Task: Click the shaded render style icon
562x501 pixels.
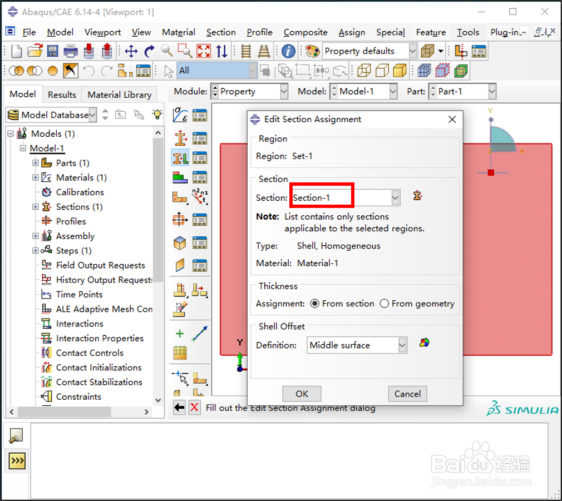Action: [x=400, y=71]
